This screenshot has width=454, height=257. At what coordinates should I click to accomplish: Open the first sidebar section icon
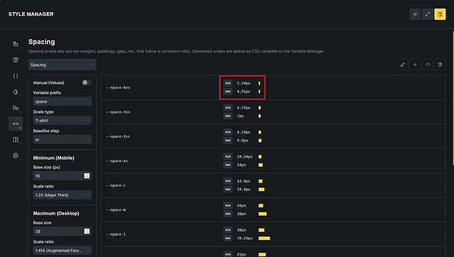(x=16, y=44)
